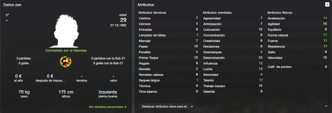Click the minus icon at Atributos panel bottom
This screenshot has width=332, height=113.
pyautogui.click(x=327, y=106)
